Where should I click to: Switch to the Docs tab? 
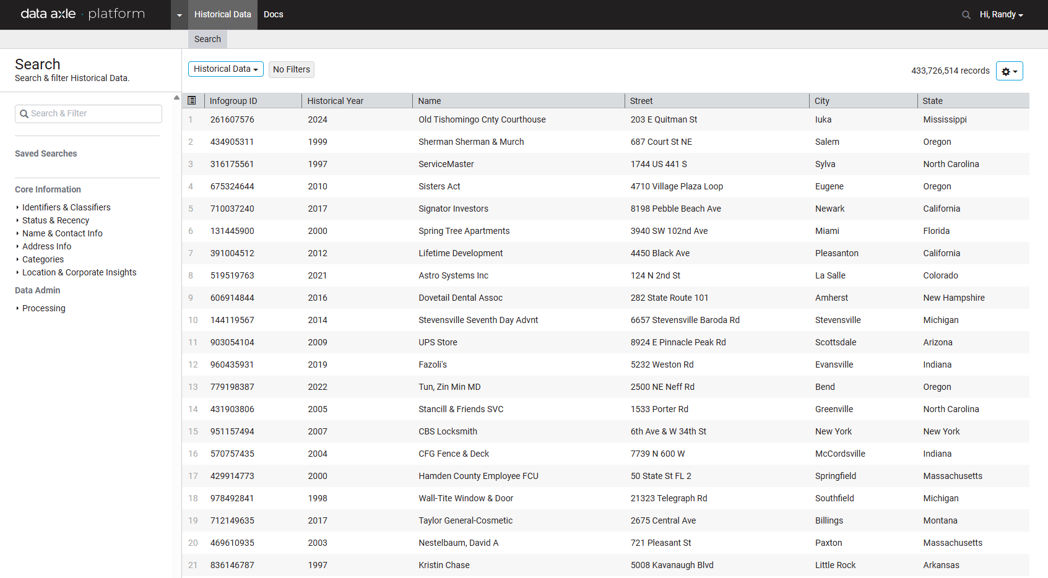pos(273,15)
